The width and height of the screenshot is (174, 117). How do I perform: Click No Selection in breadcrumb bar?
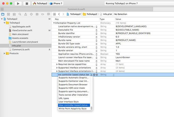click(x=121, y=14)
